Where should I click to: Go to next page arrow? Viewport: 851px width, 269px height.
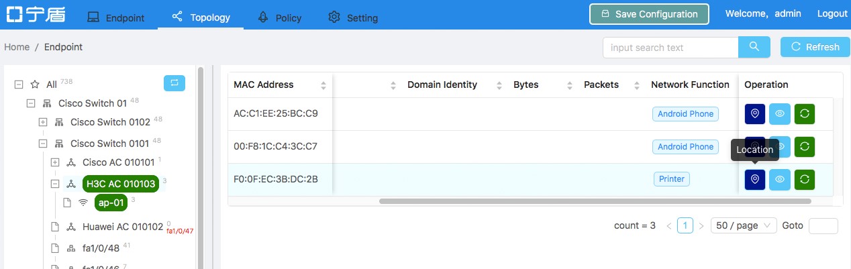click(x=701, y=226)
